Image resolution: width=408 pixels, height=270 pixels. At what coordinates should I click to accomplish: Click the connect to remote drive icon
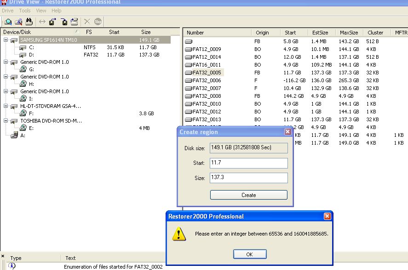pyautogui.click(x=75, y=22)
